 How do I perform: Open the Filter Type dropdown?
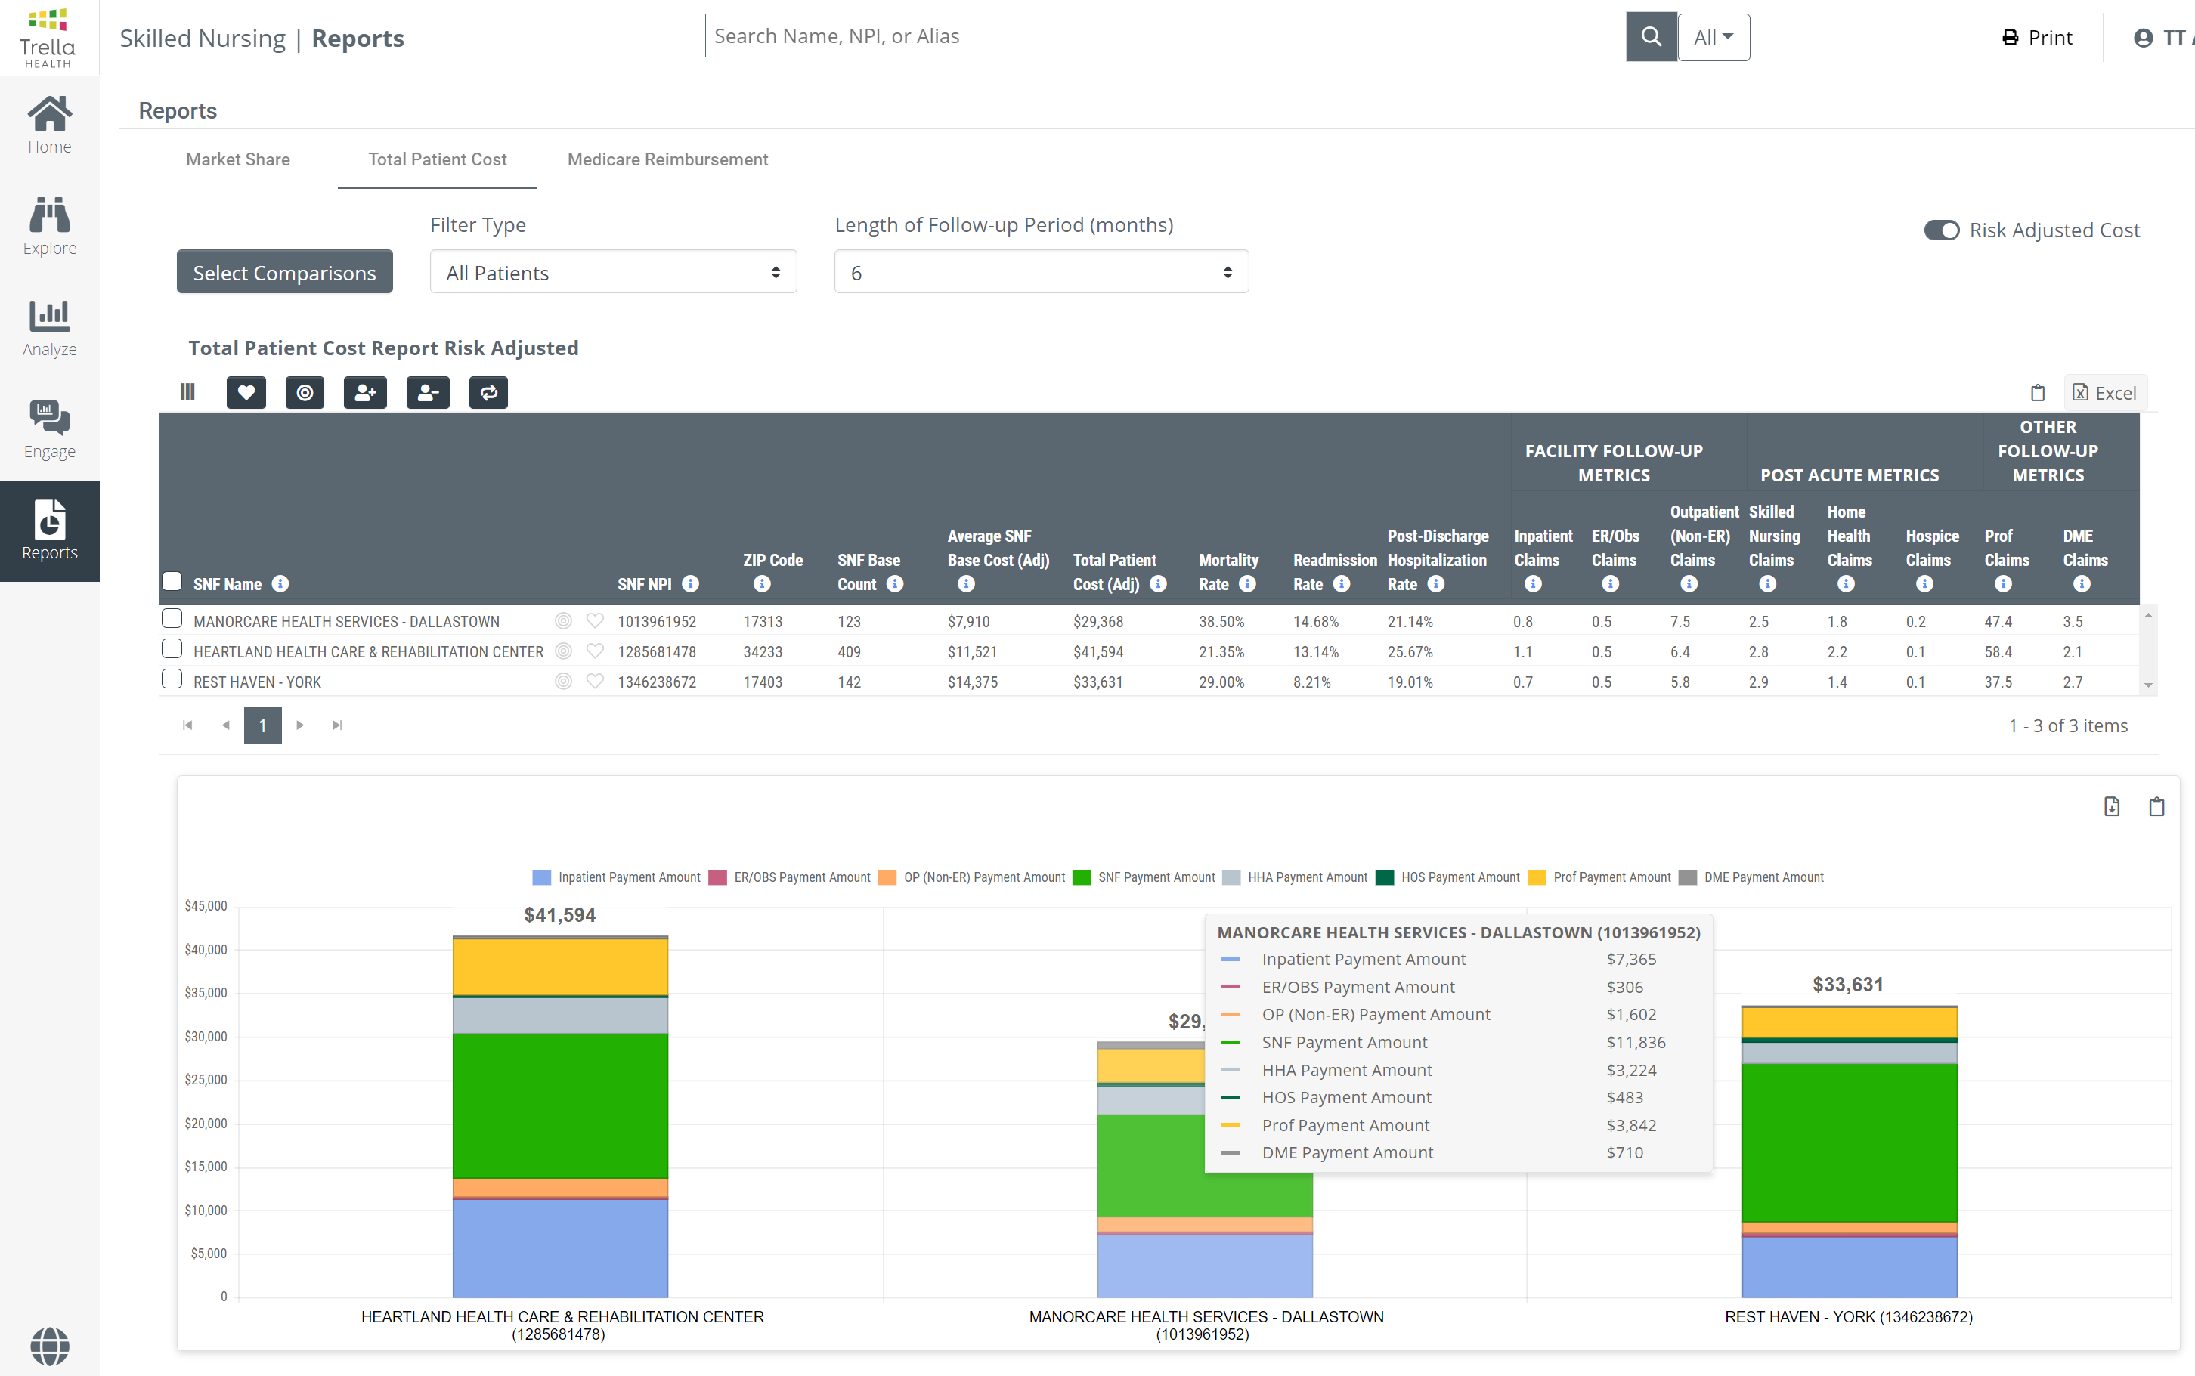point(613,272)
